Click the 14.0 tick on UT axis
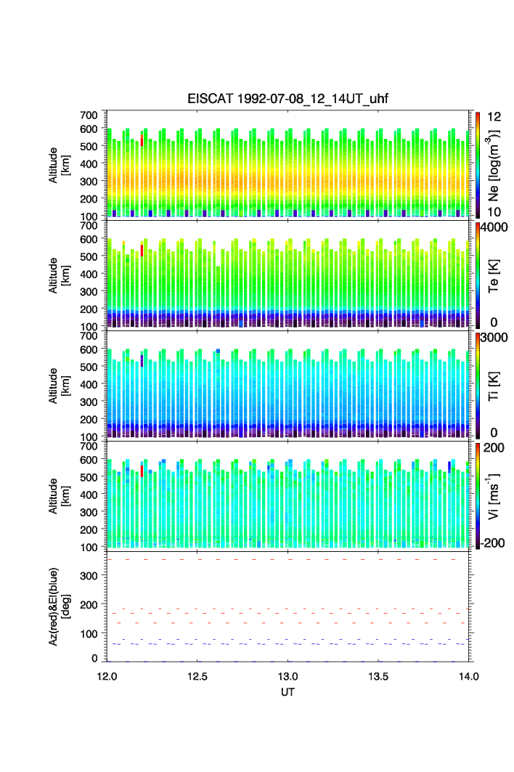Screen dimensions: 514x772 tap(469, 676)
